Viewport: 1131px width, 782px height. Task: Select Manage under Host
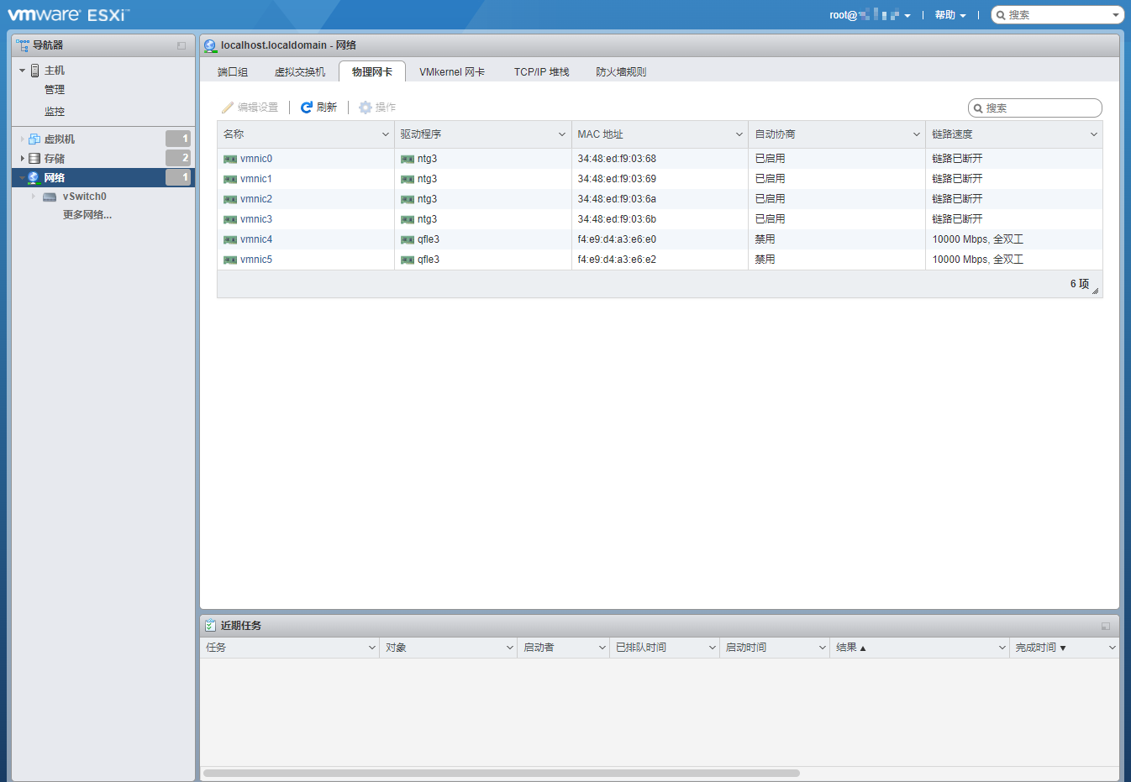point(55,90)
